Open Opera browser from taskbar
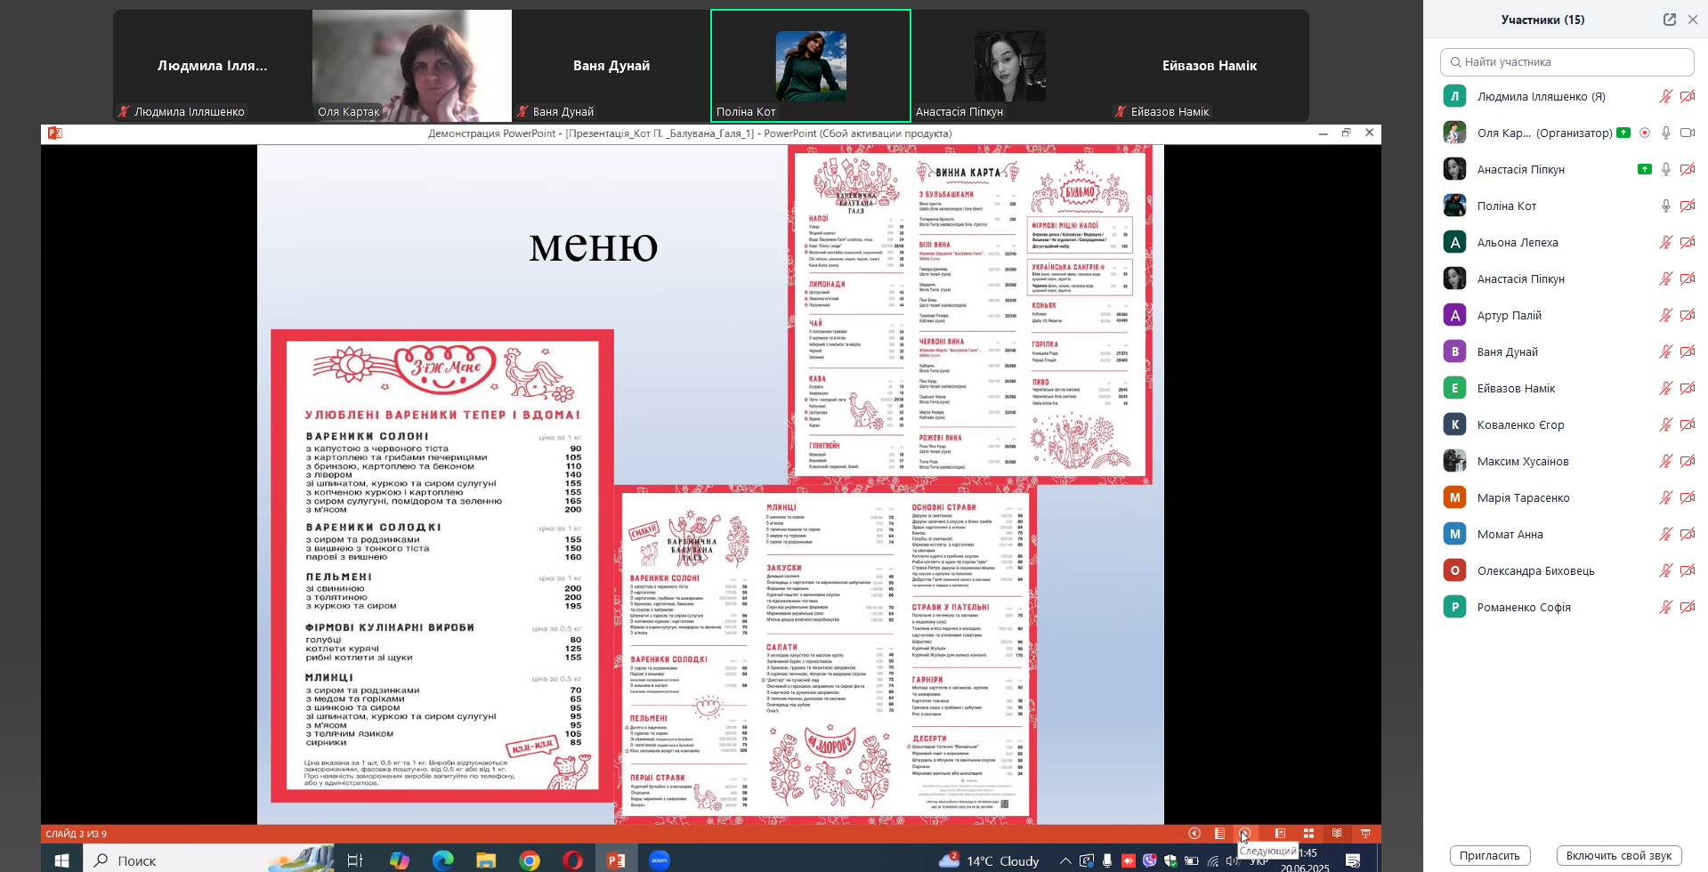Image resolution: width=1708 pixels, height=872 pixels. (572, 860)
